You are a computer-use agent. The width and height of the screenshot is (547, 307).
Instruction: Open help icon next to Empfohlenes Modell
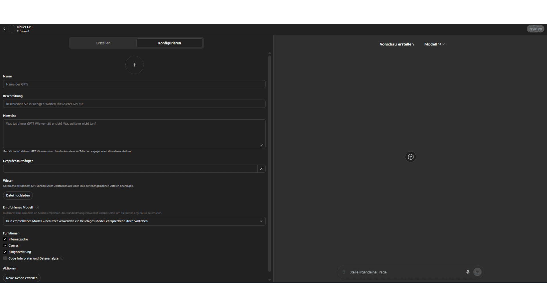37,207
